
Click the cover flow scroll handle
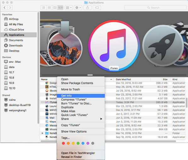[x=90, y=75]
